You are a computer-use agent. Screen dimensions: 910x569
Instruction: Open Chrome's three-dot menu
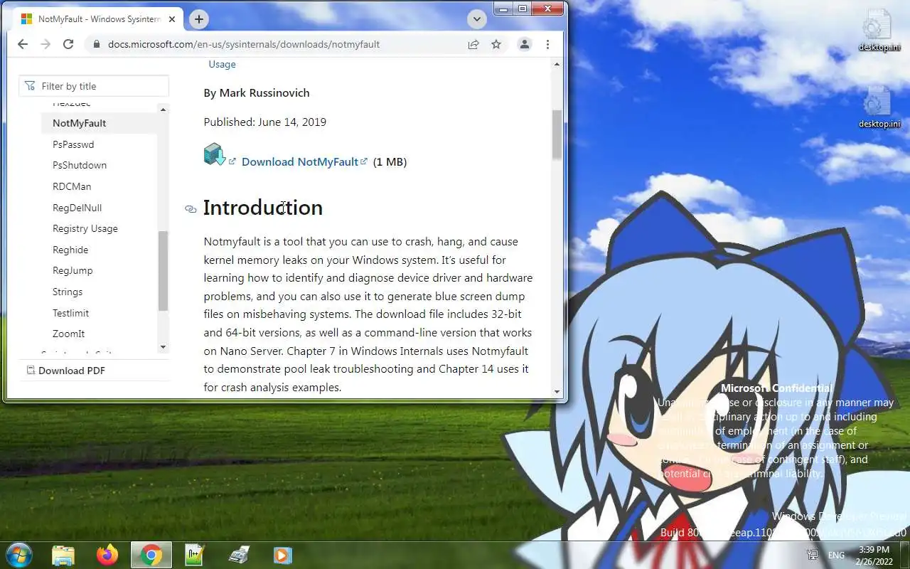point(547,44)
